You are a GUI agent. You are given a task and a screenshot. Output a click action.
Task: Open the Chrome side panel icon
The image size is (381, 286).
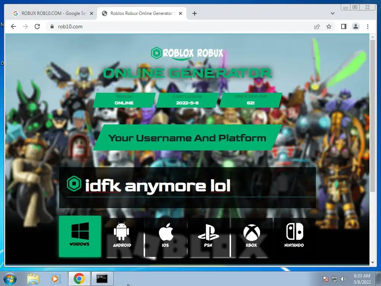[x=343, y=26]
